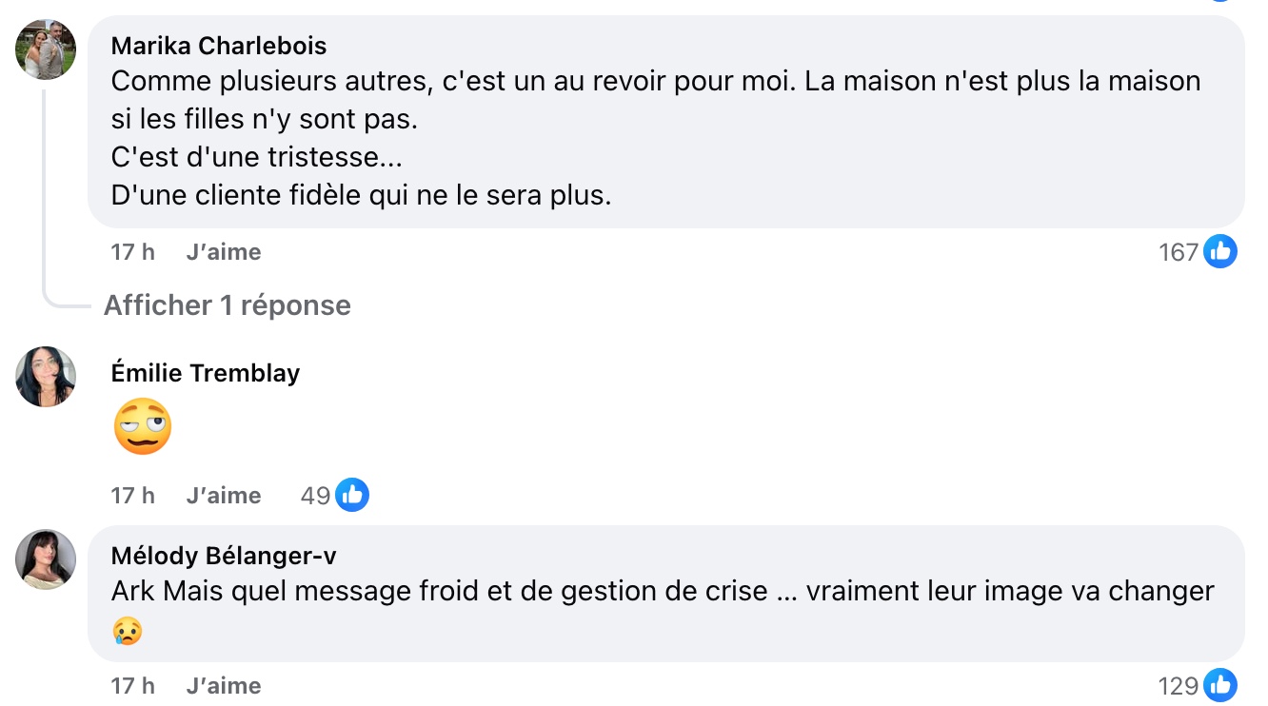
Task: Click the thumbs-up icon next to 49
Action: point(351,496)
